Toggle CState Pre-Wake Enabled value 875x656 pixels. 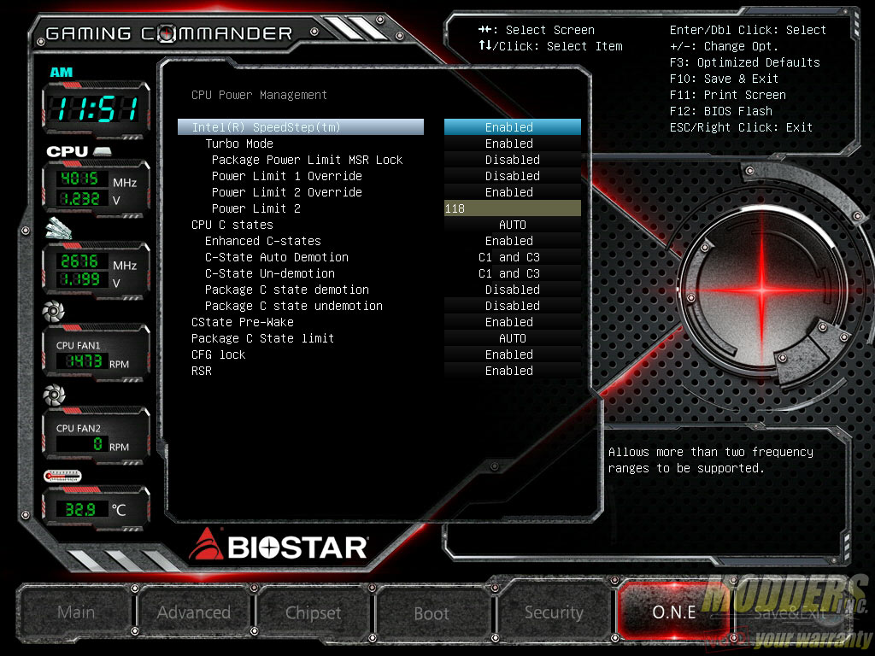coord(513,321)
